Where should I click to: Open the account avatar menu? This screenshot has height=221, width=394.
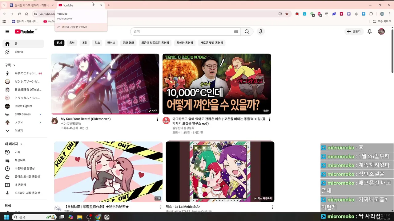381,32
